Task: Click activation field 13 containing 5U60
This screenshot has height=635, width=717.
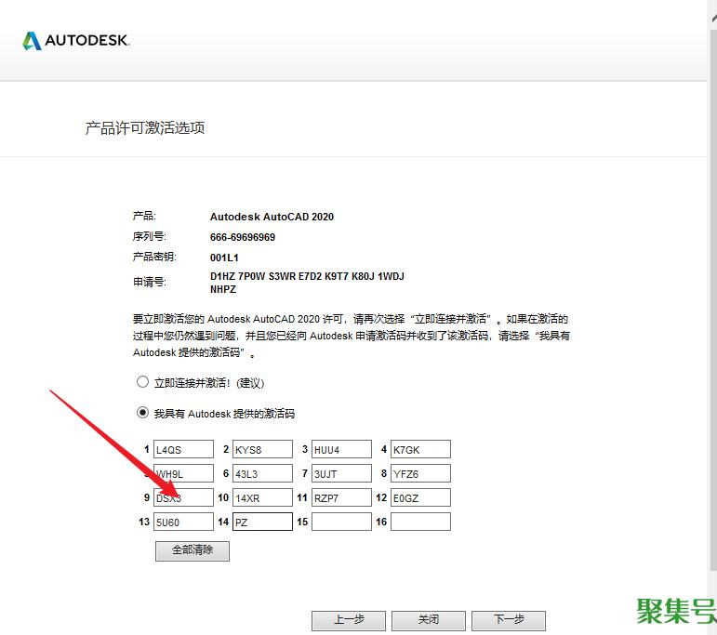Action: click(x=184, y=523)
